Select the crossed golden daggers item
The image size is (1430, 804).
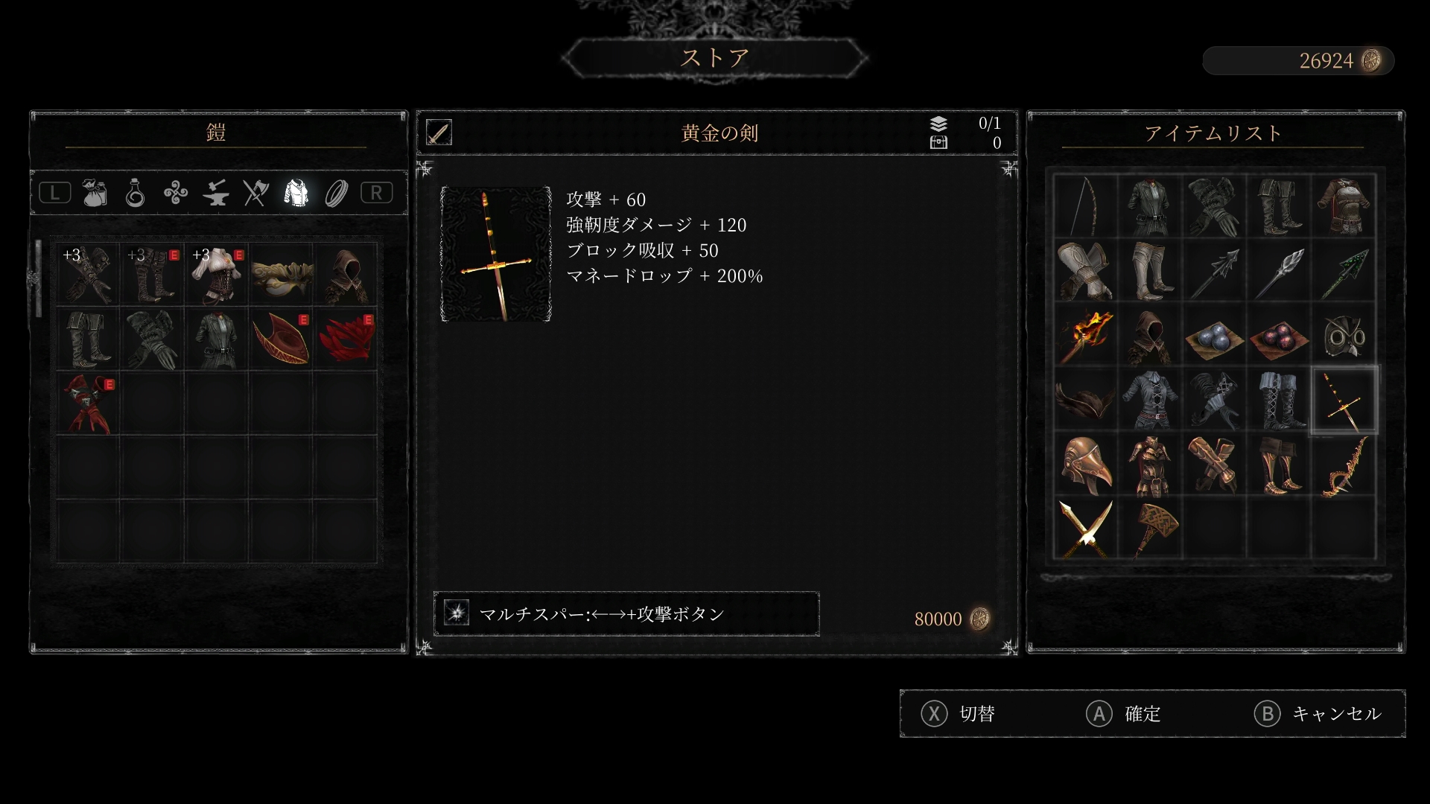1086,529
